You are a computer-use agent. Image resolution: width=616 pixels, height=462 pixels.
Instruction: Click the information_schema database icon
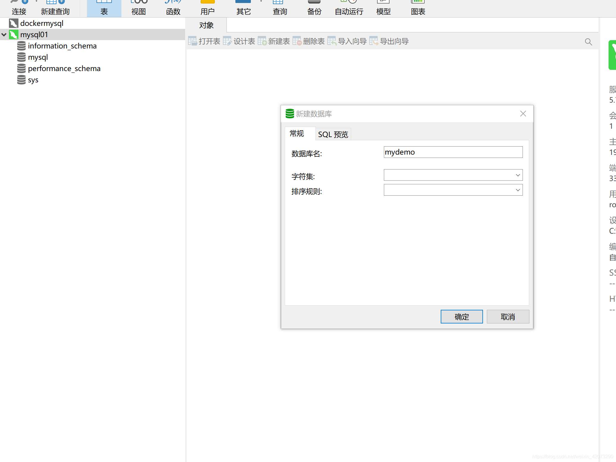21,46
